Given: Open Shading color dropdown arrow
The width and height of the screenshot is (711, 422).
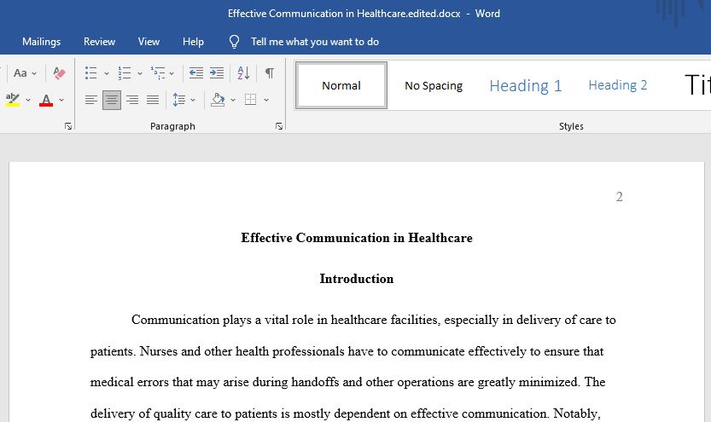Looking at the screenshot, I should point(233,100).
